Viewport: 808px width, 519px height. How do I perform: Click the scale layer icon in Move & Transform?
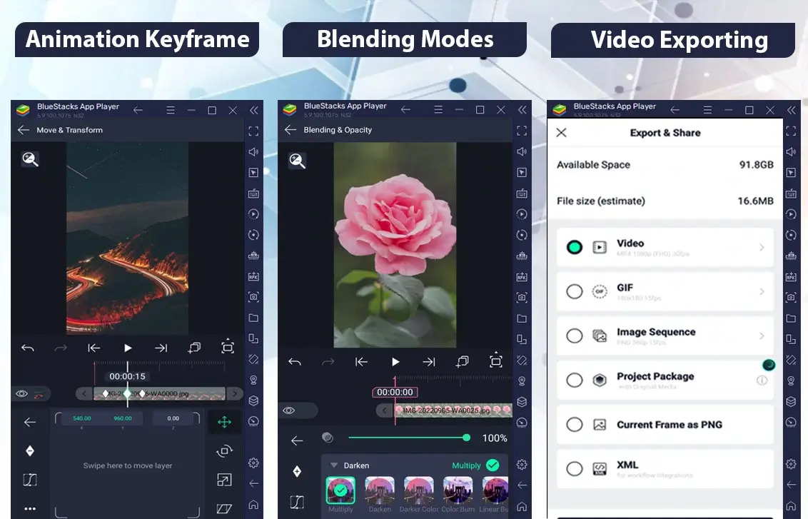(x=224, y=480)
